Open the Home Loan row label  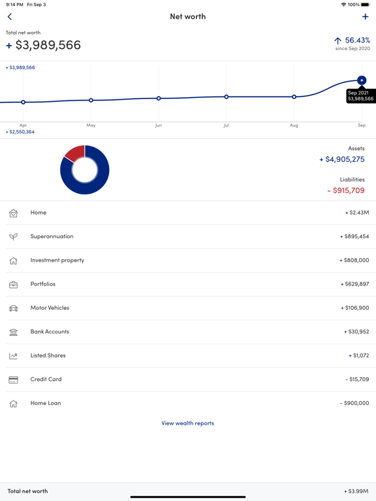click(x=46, y=403)
